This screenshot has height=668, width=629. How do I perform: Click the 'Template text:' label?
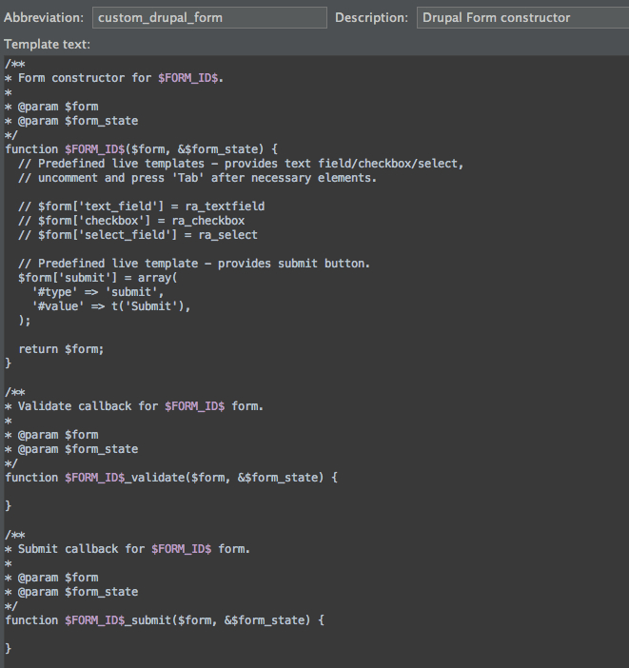tap(47, 45)
